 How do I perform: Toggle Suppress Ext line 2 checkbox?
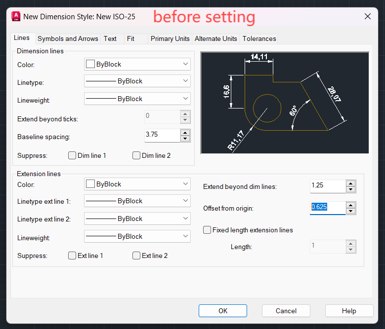pos(136,256)
